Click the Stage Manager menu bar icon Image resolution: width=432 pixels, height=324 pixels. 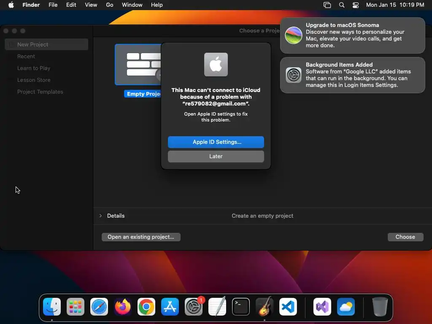coord(327,5)
